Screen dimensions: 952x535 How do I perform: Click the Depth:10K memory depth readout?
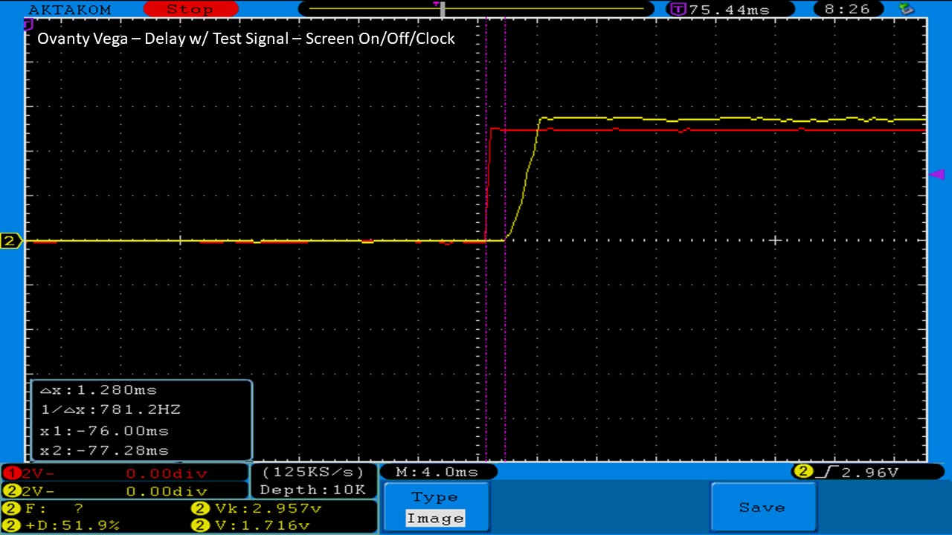(x=313, y=490)
